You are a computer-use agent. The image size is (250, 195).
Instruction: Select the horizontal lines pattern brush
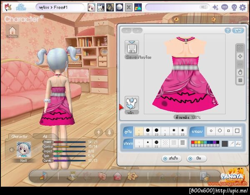click(182, 143)
